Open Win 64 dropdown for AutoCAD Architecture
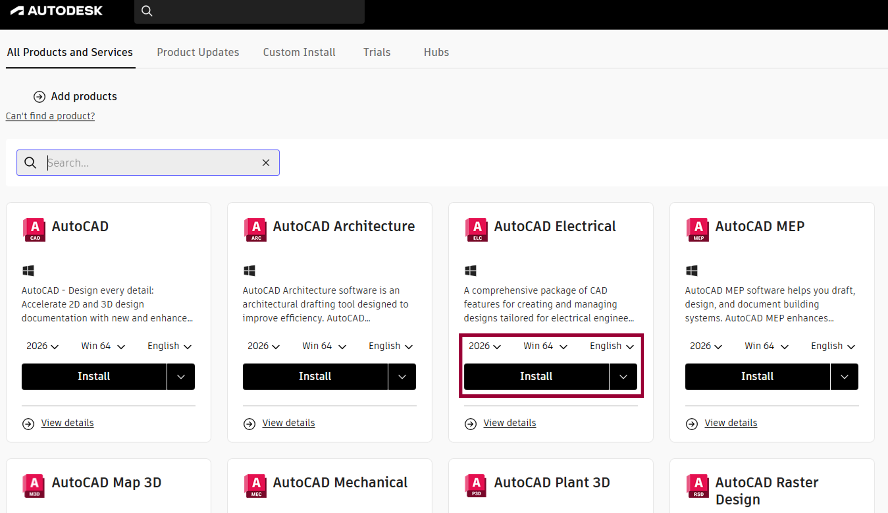This screenshot has height=513, width=888. pyautogui.click(x=324, y=346)
